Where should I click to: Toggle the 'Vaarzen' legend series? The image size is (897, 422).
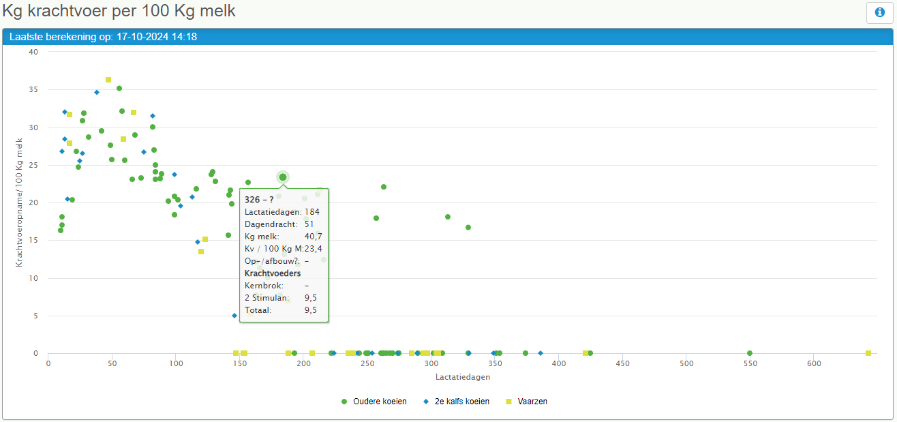click(x=526, y=402)
